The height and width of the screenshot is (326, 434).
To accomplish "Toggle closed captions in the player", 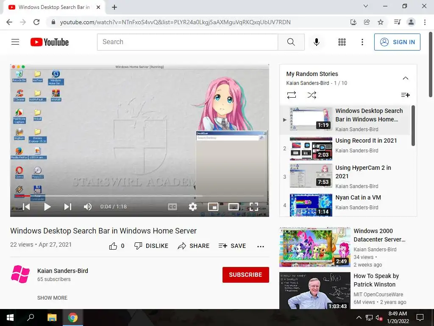I will [x=172, y=207].
